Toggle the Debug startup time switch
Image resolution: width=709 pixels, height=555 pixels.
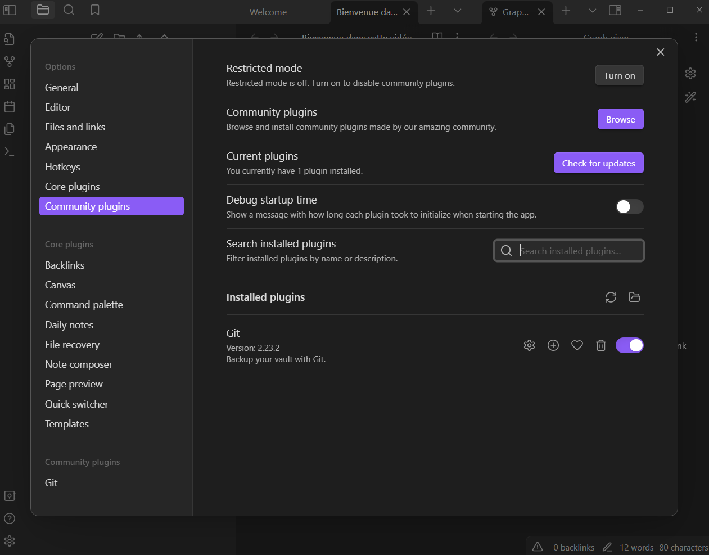pyautogui.click(x=629, y=207)
